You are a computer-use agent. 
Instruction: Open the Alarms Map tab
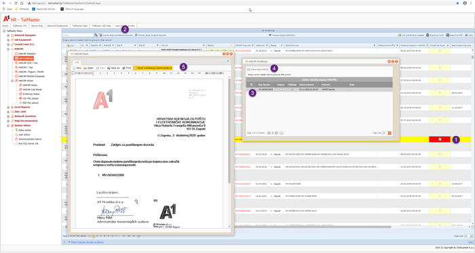tap(37, 26)
